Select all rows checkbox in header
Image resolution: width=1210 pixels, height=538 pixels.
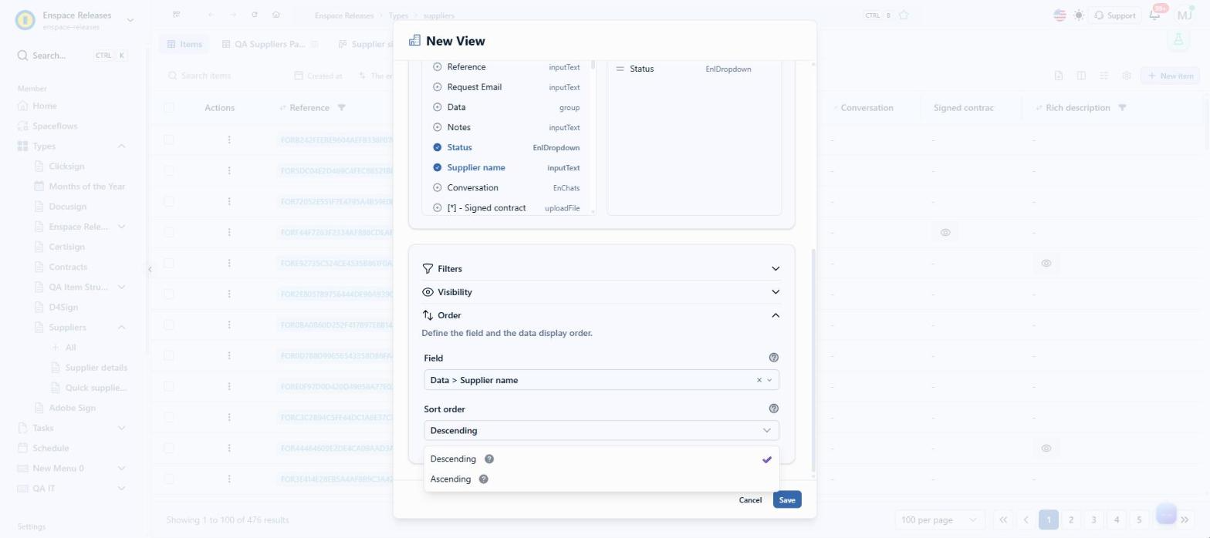(169, 108)
